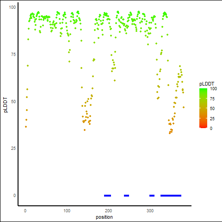Click the short blue bar near position 245
Viewport: 222px width, 222px height.
tap(126, 196)
